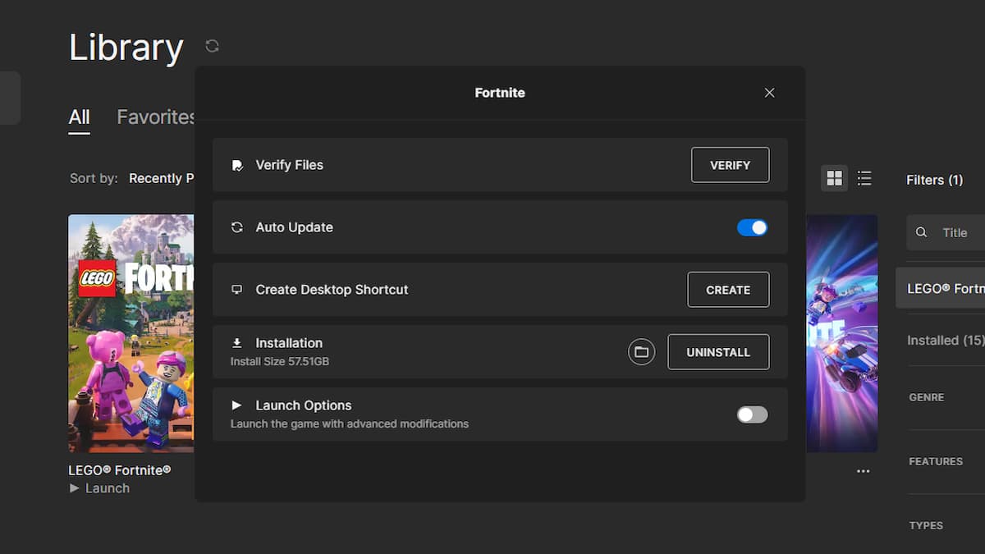Image resolution: width=985 pixels, height=554 pixels.
Task: Click the search magnifier icon in Title field
Action: [x=922, y=232]
